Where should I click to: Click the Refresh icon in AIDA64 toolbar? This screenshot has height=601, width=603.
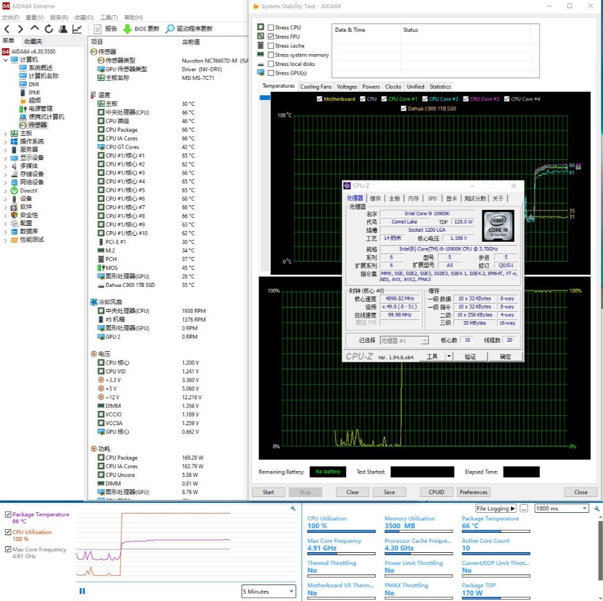[48, 29]
